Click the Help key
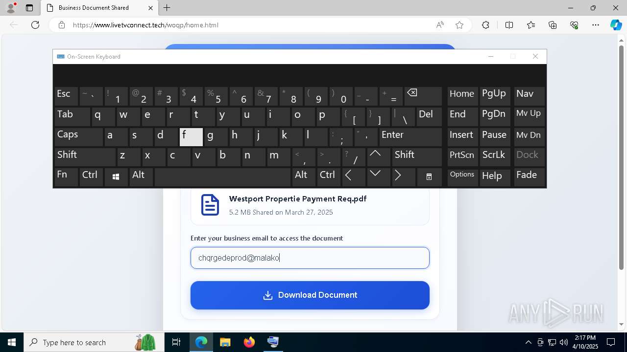627x352 pixels. [495, 177]
